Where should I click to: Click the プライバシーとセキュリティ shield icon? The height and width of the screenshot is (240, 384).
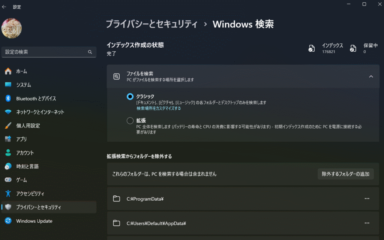[8, 207]
